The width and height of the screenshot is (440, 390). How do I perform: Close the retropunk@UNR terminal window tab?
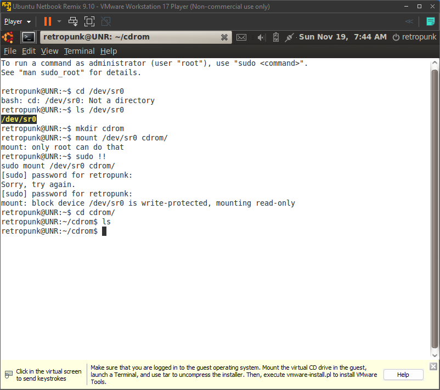tap(224, 37)
